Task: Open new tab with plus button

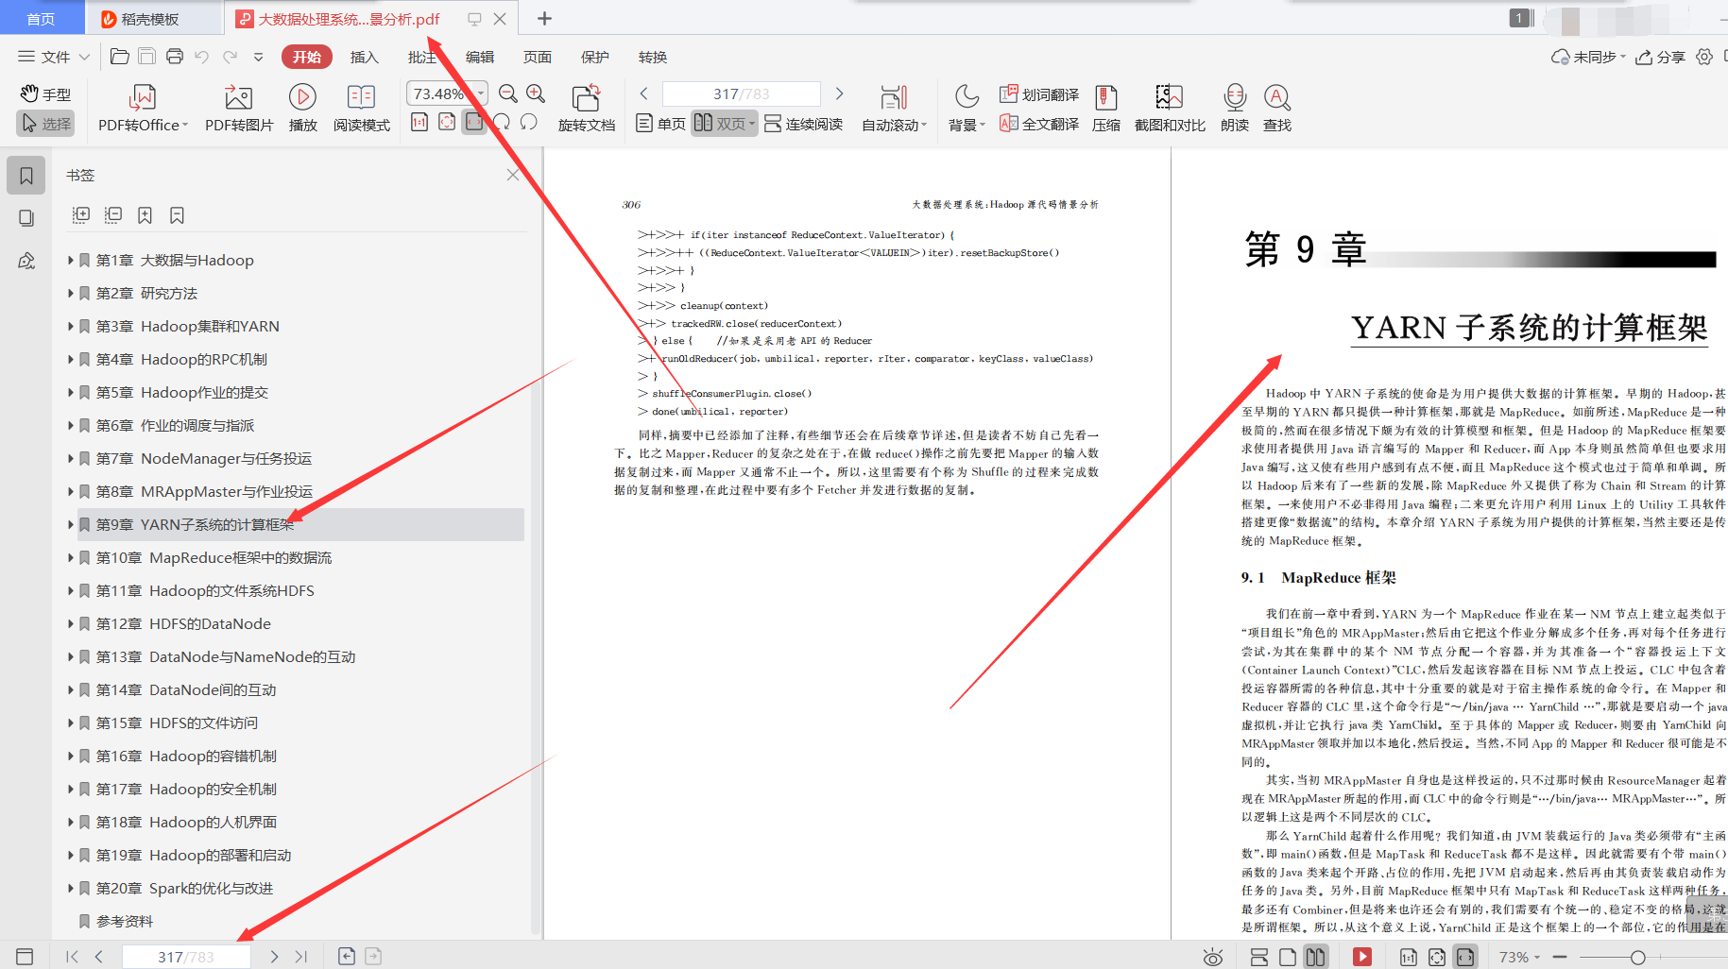Action: (545, 19)
